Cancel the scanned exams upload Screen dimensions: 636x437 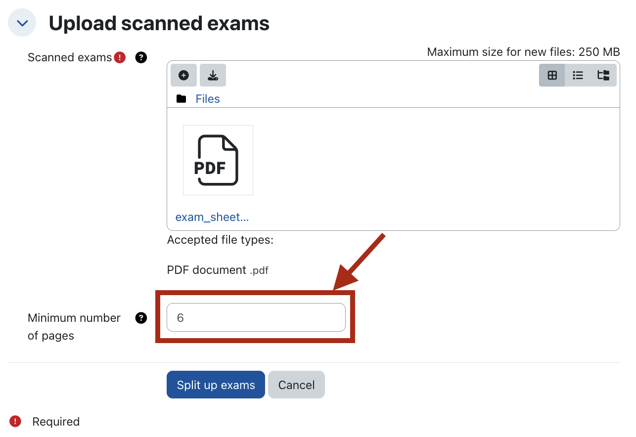(296, 385)
